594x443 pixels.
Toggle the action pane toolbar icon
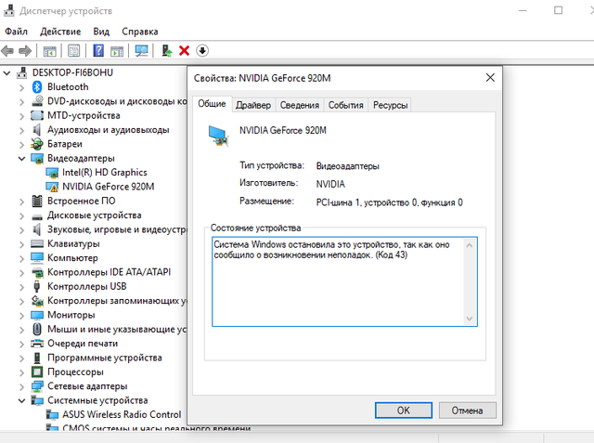click(117, 50)
